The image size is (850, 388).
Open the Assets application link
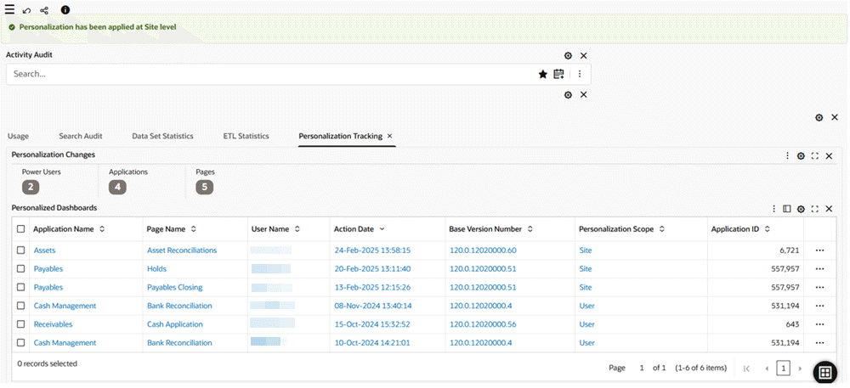tap(44, 250)
